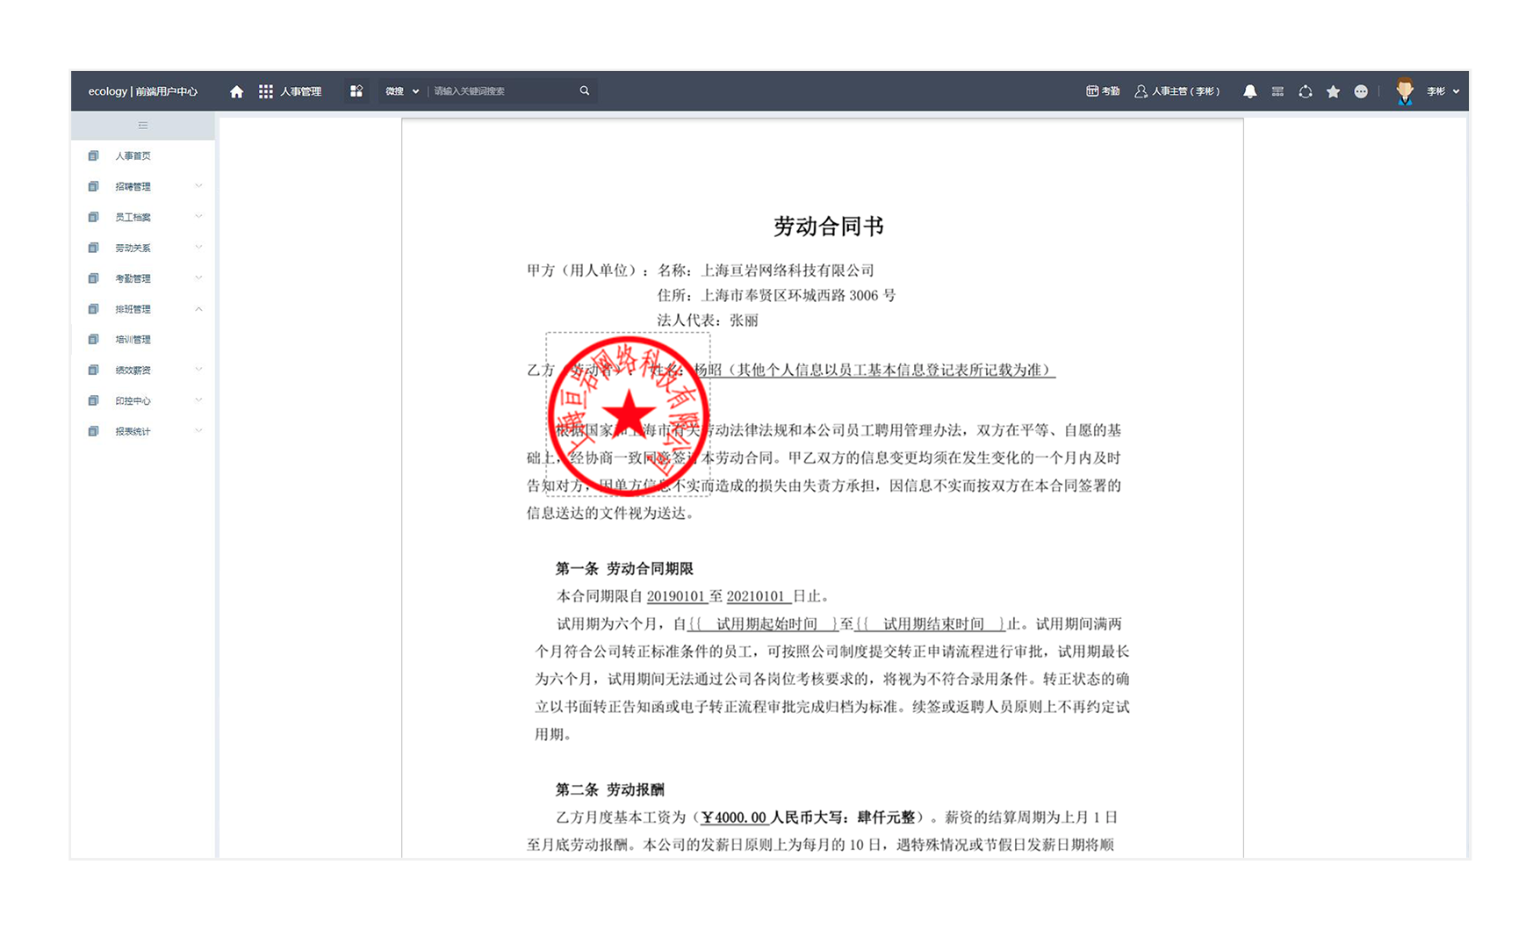Open the 李彬 account dropdown arrow
Screen dimensions: 1540x929
[x=1456, y=91]
